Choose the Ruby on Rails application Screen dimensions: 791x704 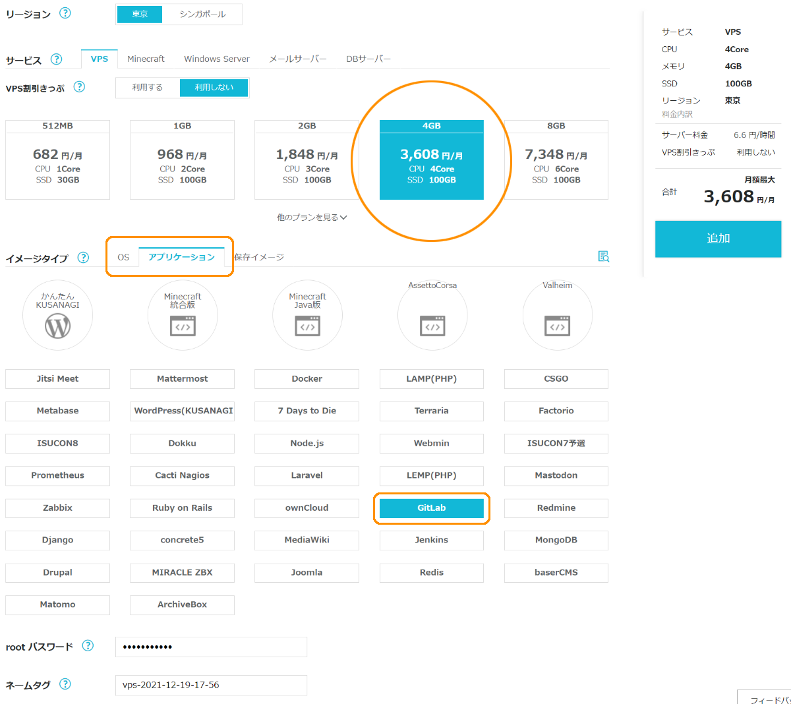pyautogui.click(x=182, y=508)
